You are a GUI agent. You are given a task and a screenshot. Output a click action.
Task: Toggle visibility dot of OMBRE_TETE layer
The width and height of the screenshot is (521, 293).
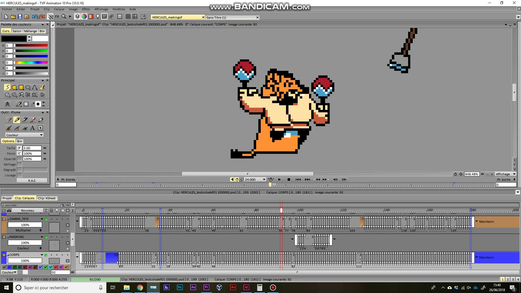(x=46, y=219)
